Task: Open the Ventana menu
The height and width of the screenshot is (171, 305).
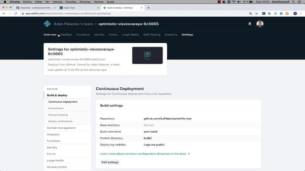Action: 99,2
